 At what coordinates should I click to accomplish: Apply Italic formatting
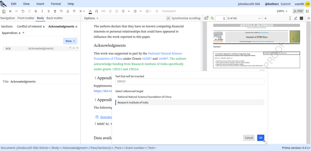click(42, 11)
